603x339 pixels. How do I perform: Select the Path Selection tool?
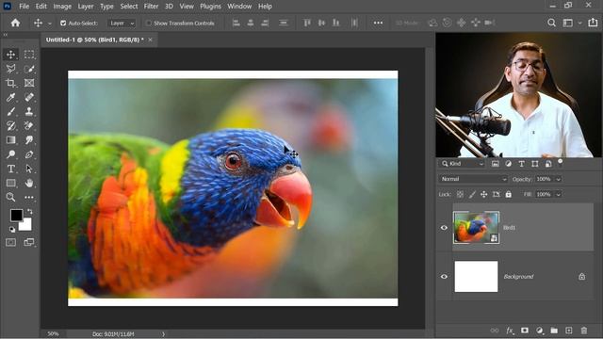click(29, 169)
